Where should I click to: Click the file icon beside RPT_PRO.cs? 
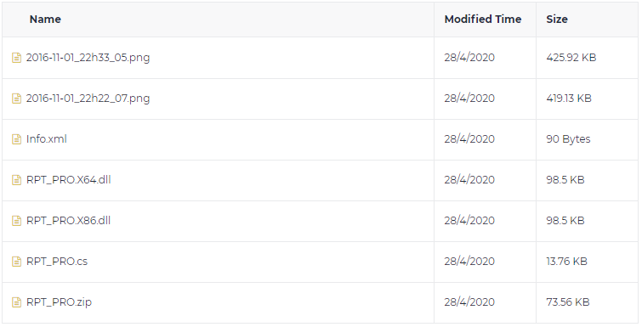point(16,262)
